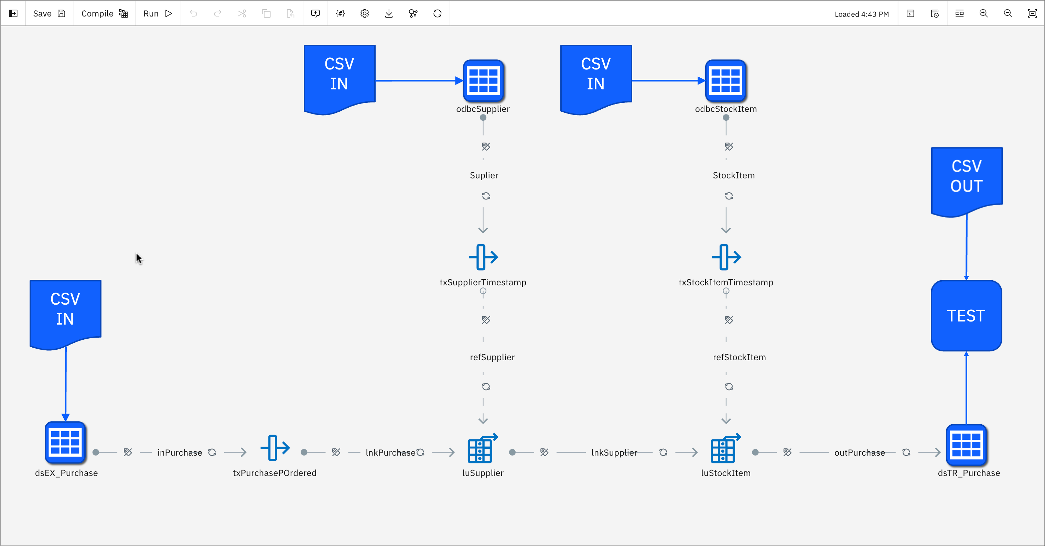
Task: Zoom out of the canvas
Action: tap(1008, 13)
